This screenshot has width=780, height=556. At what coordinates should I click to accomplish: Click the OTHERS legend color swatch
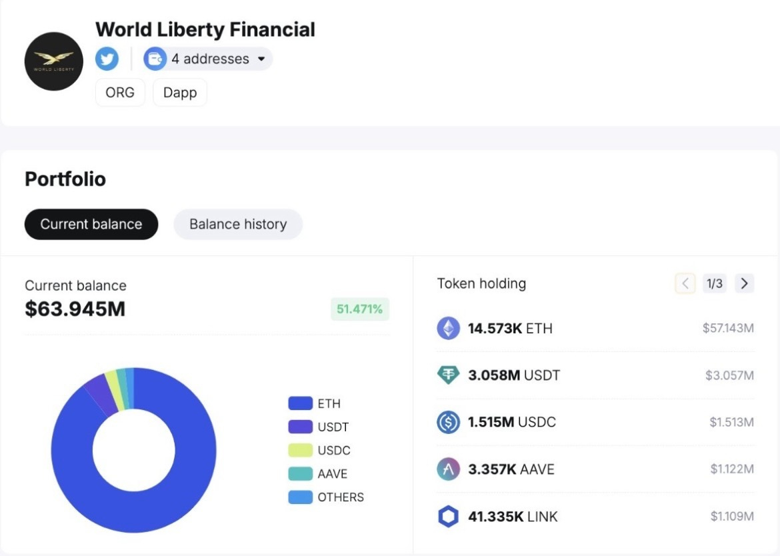pyautogui.click(x=301, y=497)
